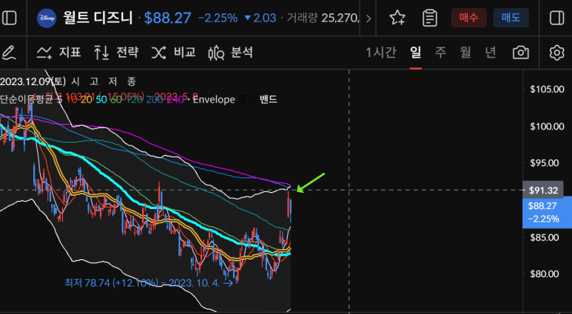
Task: Open the 비교 compare tool
Action: (173, 52)
